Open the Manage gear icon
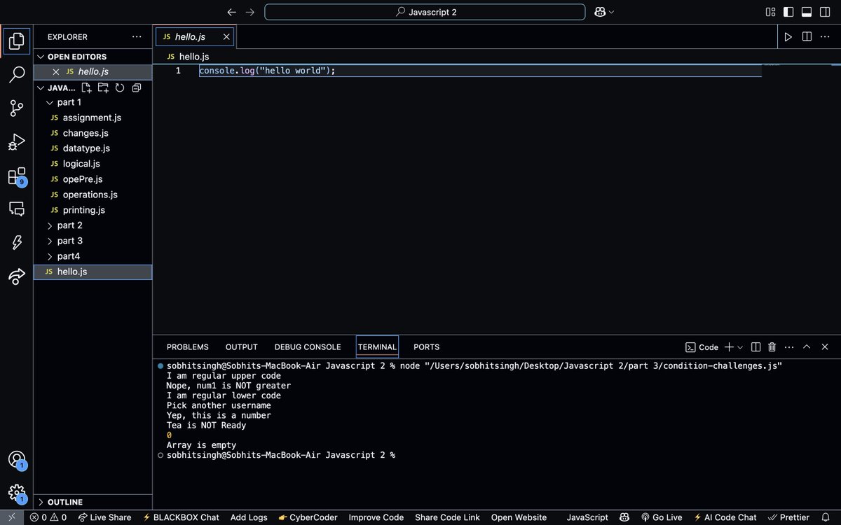841x525 pixels. tap(17, 493)
